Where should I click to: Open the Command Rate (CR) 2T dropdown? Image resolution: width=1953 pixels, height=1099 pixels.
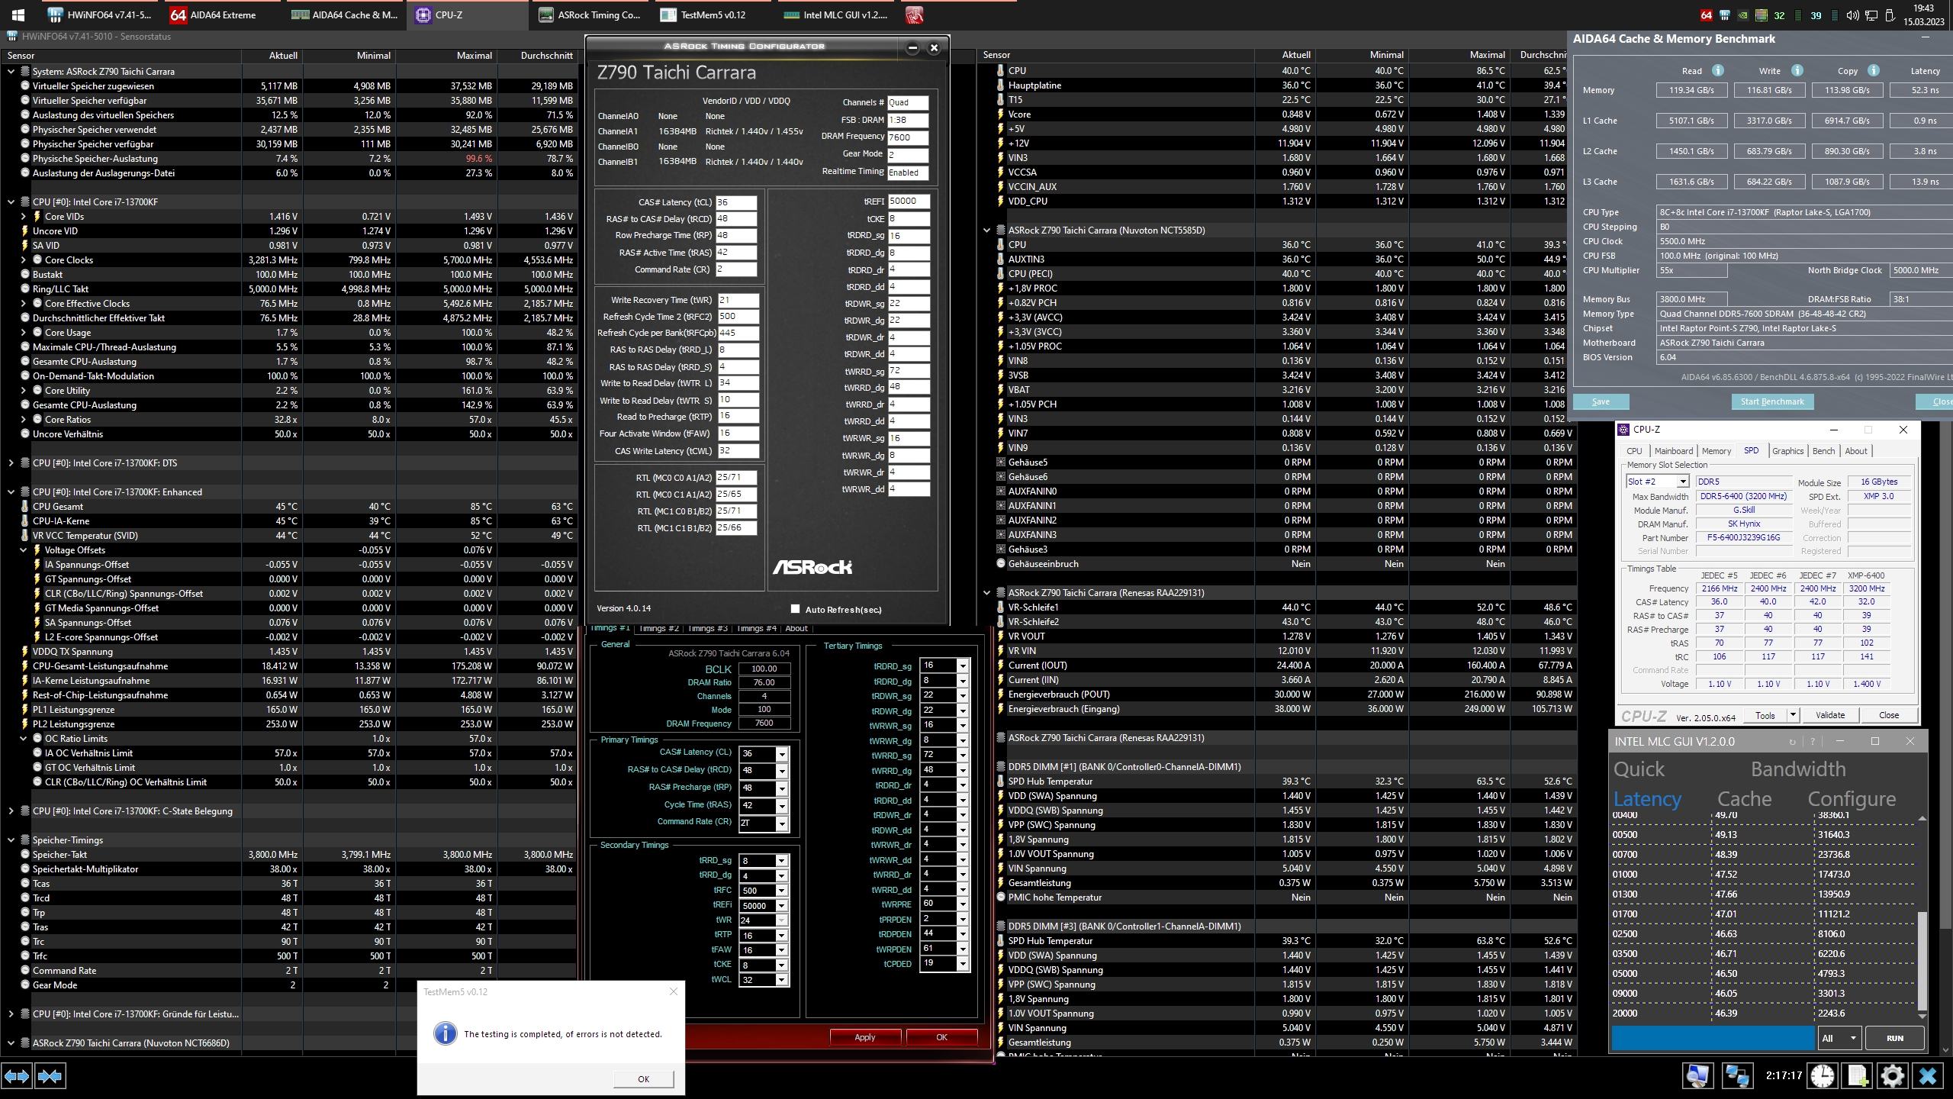click(x=781, y=823)
